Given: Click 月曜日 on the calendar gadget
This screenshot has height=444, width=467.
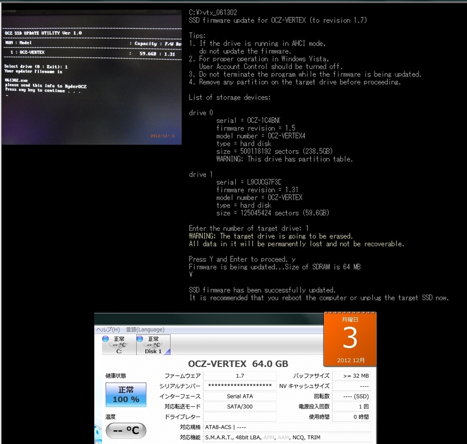Looking at the screenshot, I should 350,320.
